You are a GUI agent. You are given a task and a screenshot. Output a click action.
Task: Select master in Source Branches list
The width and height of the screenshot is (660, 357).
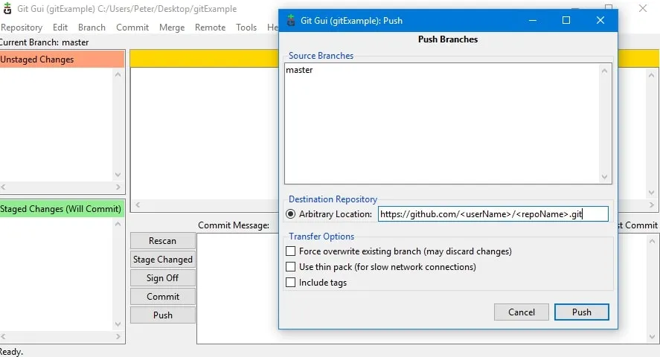point(299,70)
